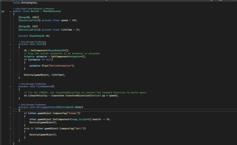Fold the CompareTag("Enemy") if block

point(10,114)
